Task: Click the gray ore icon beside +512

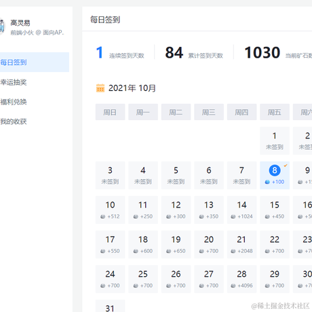Action: tap(103, 216)
